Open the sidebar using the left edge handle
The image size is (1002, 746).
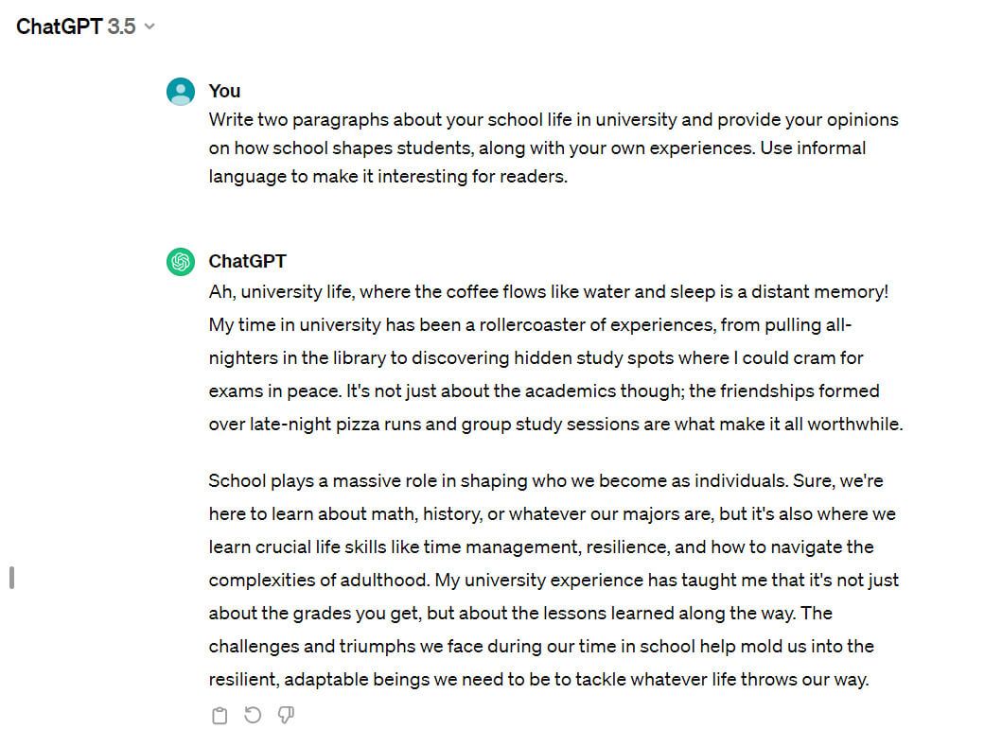click(x=11, y=577)
